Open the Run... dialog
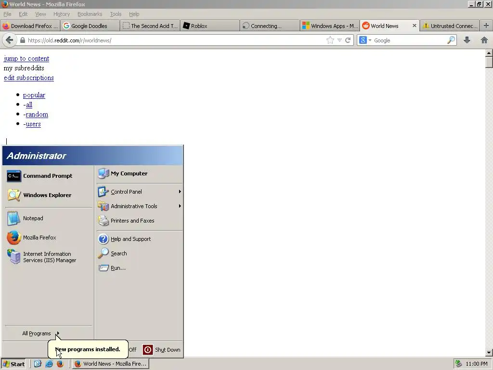 click(139, 268)
